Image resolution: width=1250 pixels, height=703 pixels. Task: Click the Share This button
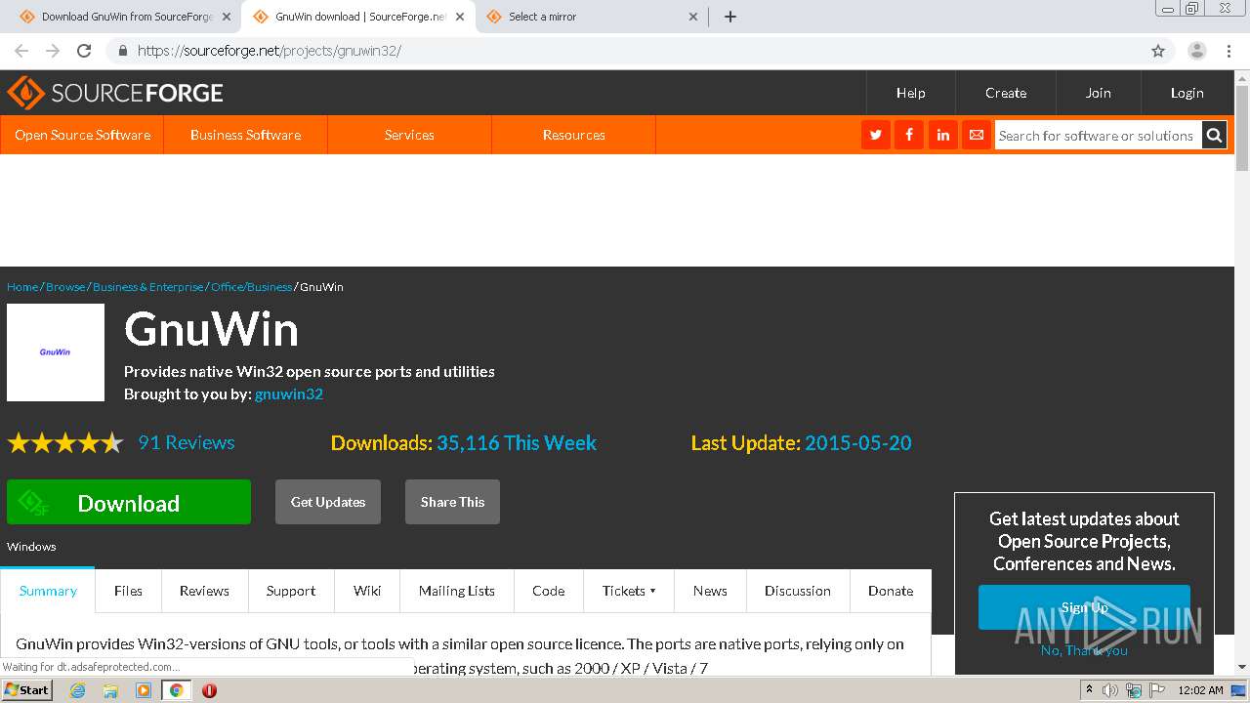(452, 502)
